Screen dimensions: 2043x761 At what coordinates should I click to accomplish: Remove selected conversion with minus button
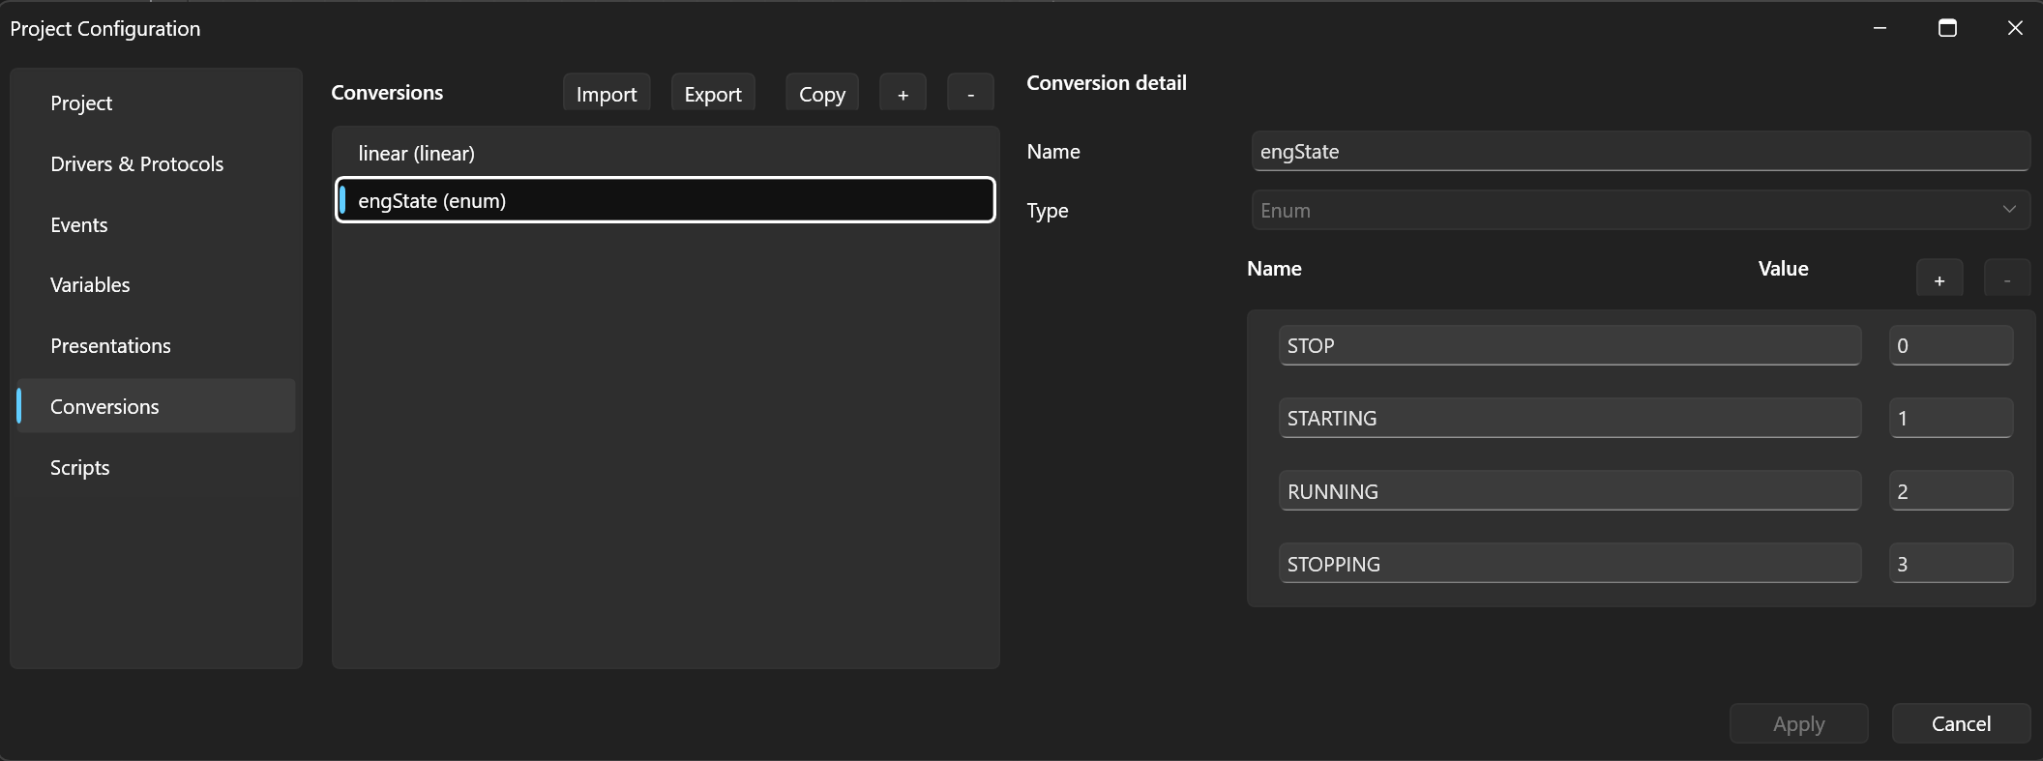pos(970,94)
